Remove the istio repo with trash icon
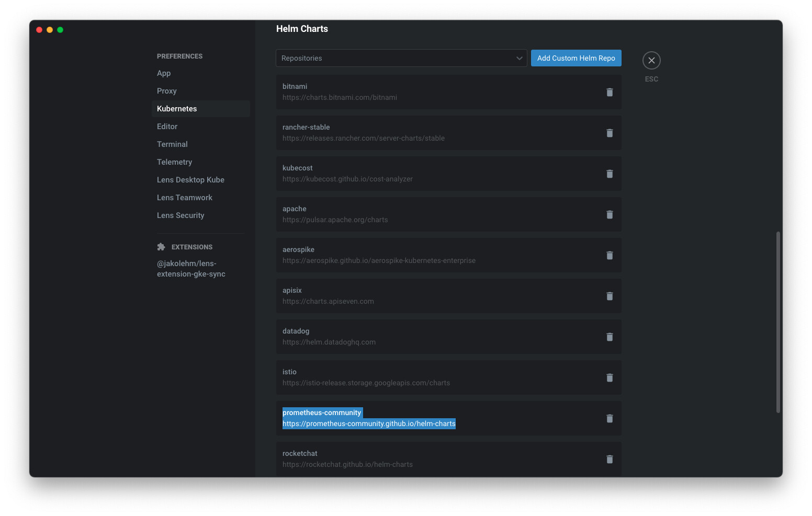This screenshot has width=812, height=516. 610,378
